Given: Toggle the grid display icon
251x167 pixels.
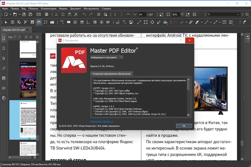Looking at the screenshot, I should 99,14.
